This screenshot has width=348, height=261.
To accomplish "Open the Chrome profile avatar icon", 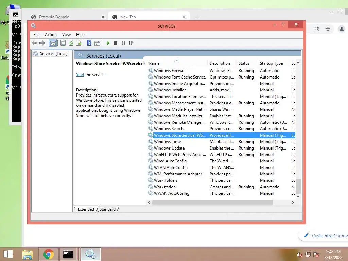I will point(342,29).
